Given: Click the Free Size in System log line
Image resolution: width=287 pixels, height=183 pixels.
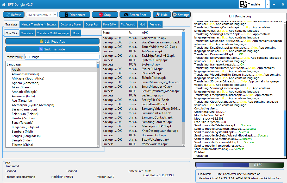Looking at the screenshot, I should click(x=210, y=122).
